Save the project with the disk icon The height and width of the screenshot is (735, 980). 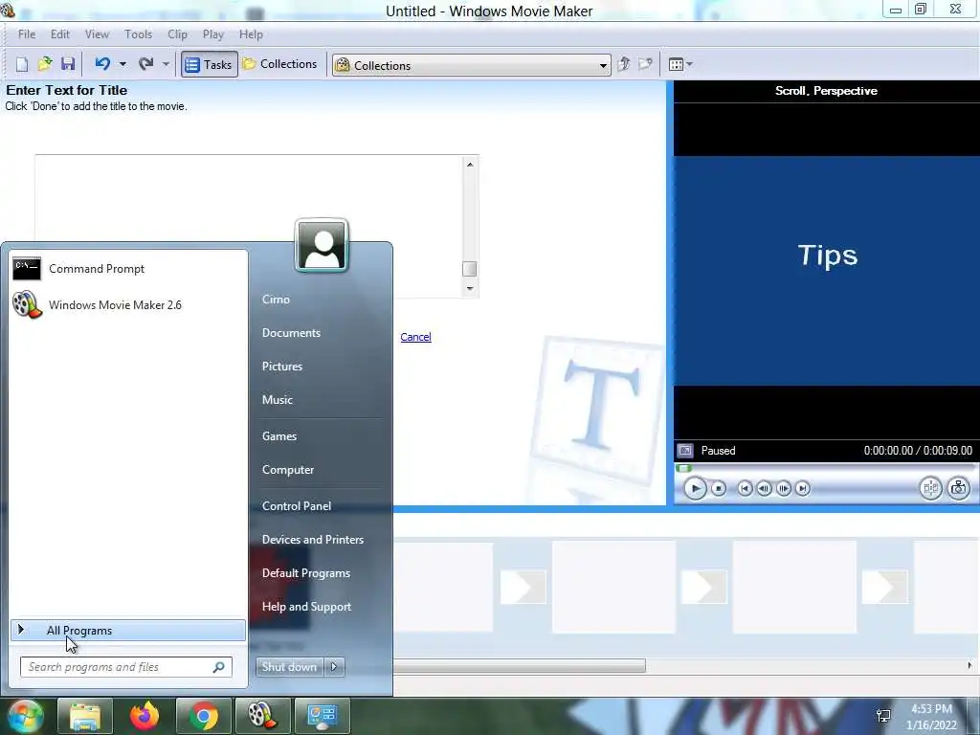68,64
